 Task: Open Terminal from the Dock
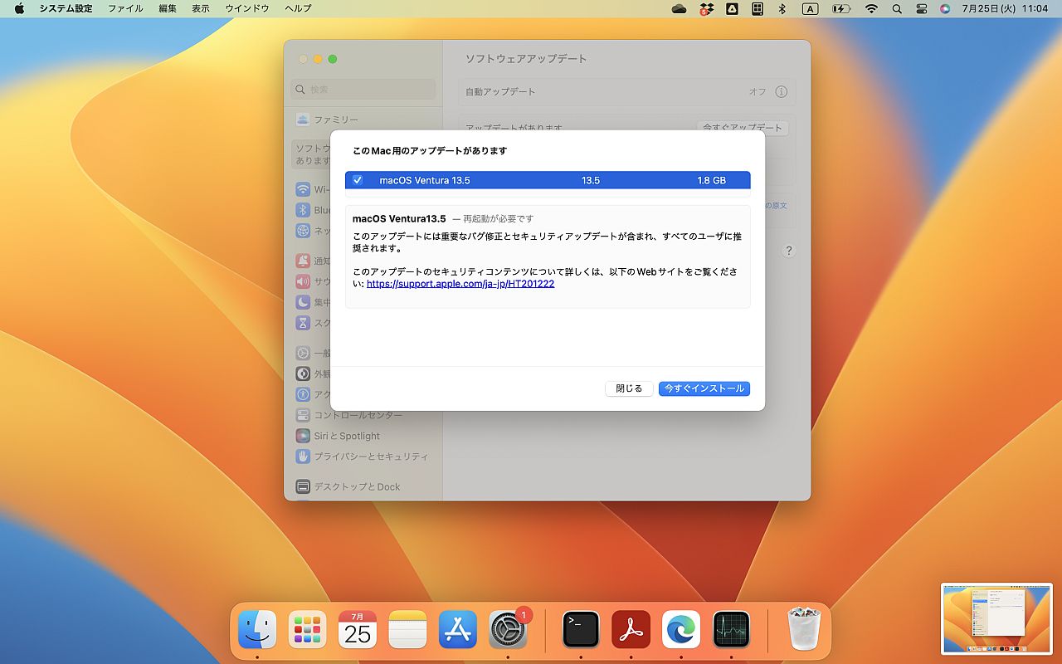tap(580, 629)
